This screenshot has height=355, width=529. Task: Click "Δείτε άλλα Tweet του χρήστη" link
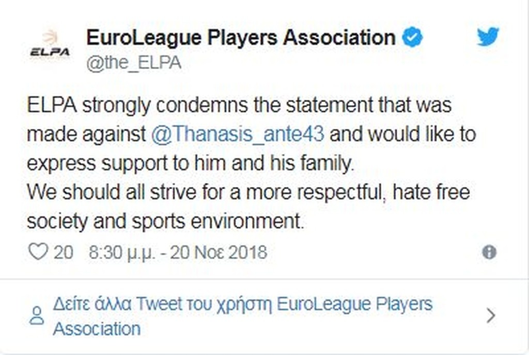click(163, 304)
